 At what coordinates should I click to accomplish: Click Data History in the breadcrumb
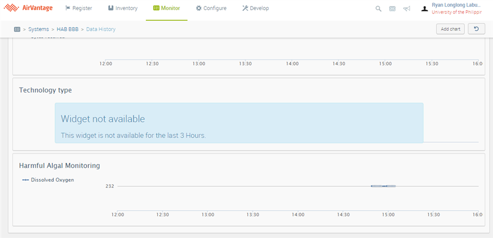[101, 29]
